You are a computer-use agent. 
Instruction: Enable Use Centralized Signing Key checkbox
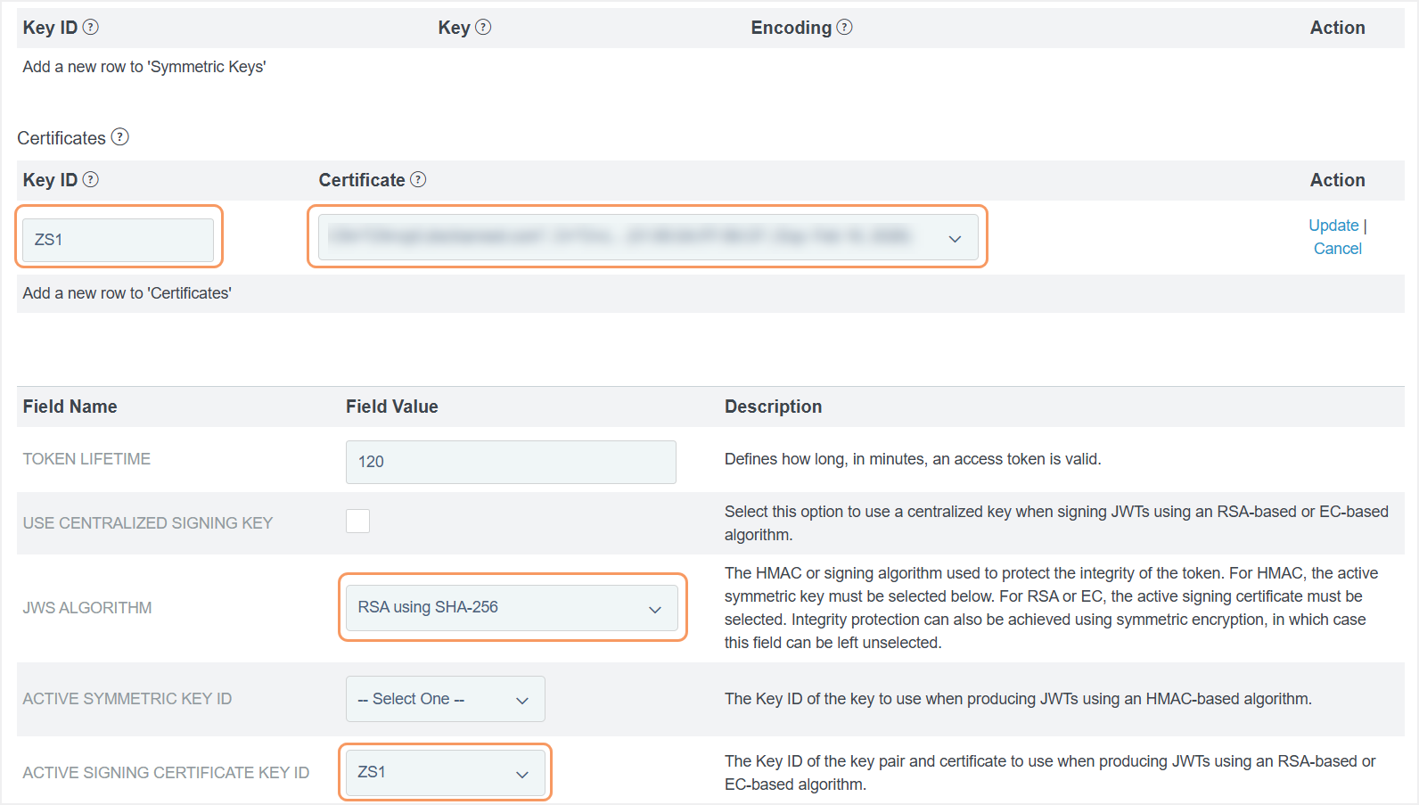pyautogui.click(x=357, y=522)
